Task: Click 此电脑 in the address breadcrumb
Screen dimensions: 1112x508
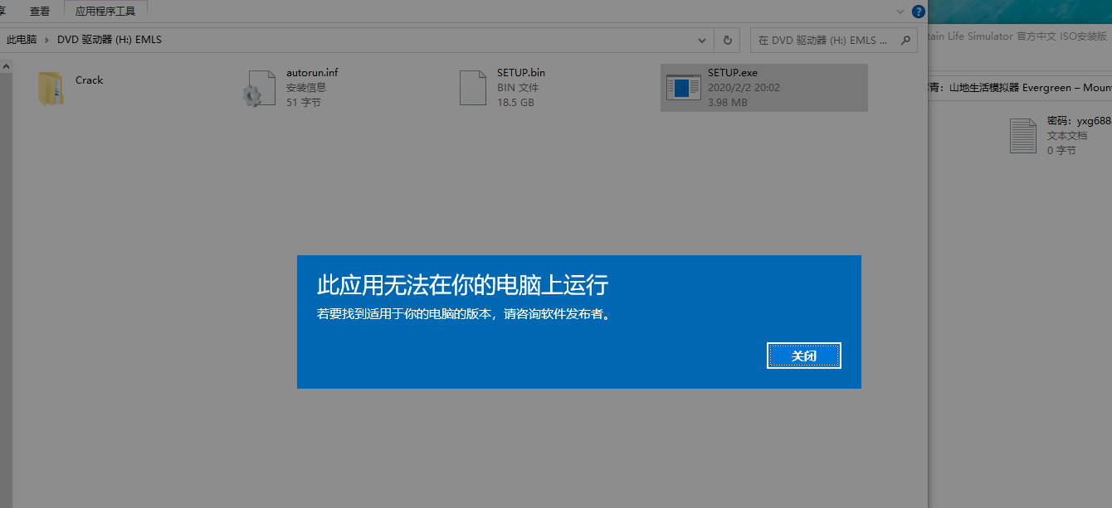Action: (22, 40)
